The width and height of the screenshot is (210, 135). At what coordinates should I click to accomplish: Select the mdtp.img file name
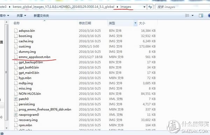[26, 83]
